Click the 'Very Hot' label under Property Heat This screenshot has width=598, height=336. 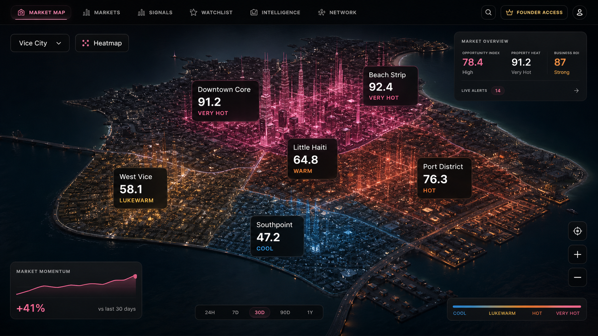tap(521, 72)
